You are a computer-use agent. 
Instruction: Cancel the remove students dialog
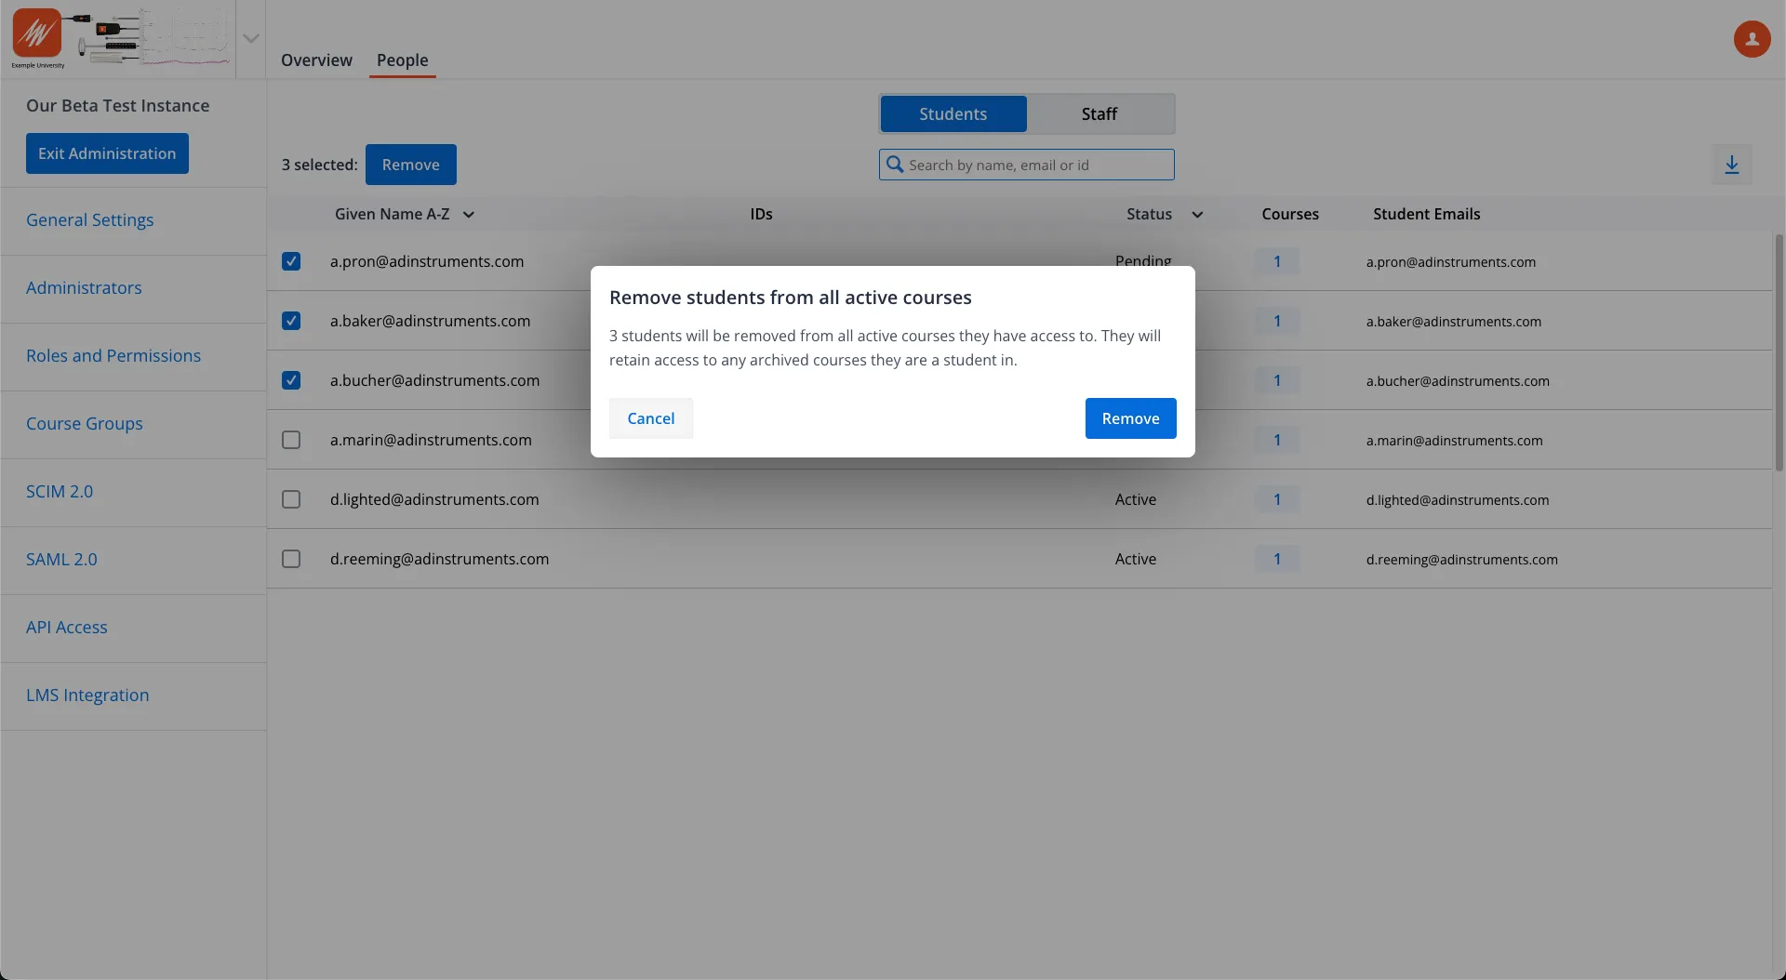coord(651,418)
